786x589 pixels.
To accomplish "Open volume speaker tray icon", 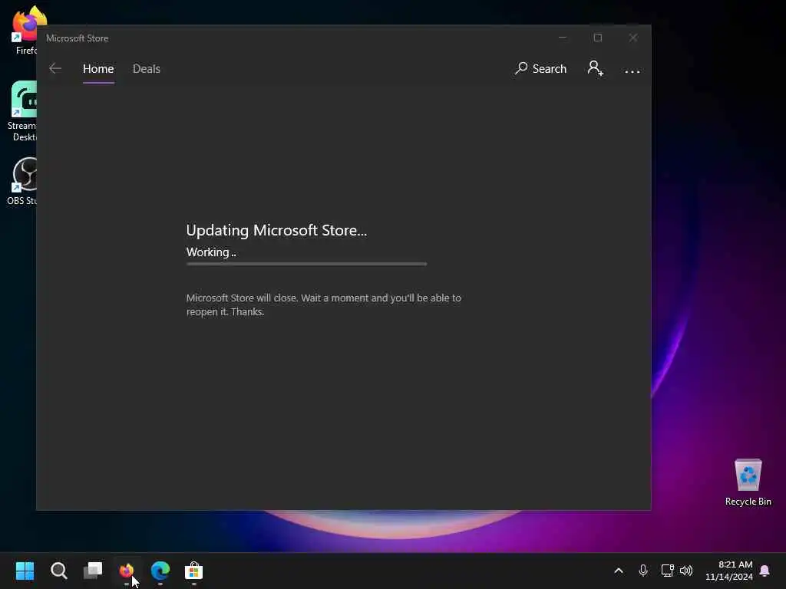I will point(686,571).
